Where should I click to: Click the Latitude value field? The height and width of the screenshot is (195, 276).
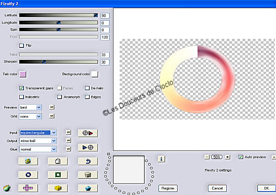105,15
